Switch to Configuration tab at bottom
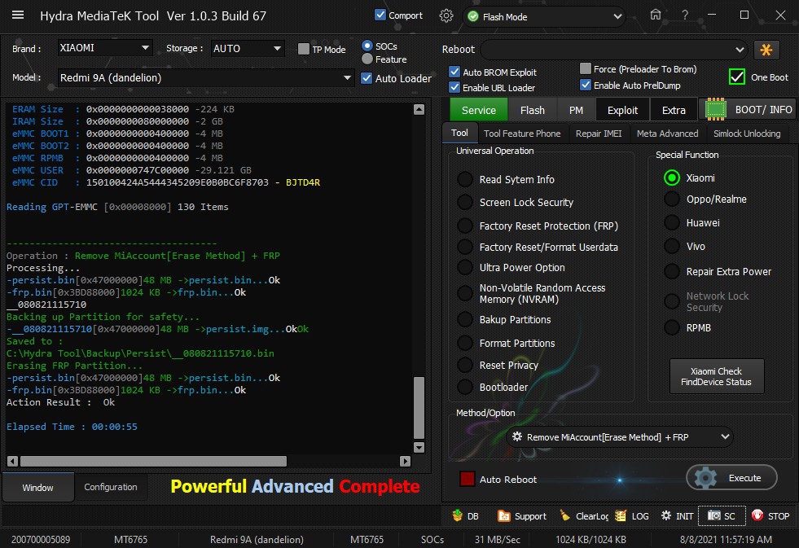The image size is (799, 548). coord(111,488)
